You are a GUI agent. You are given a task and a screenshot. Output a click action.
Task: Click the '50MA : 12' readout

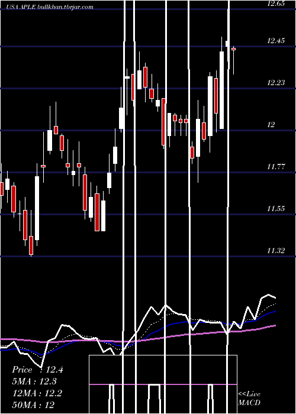click(34, 405)
